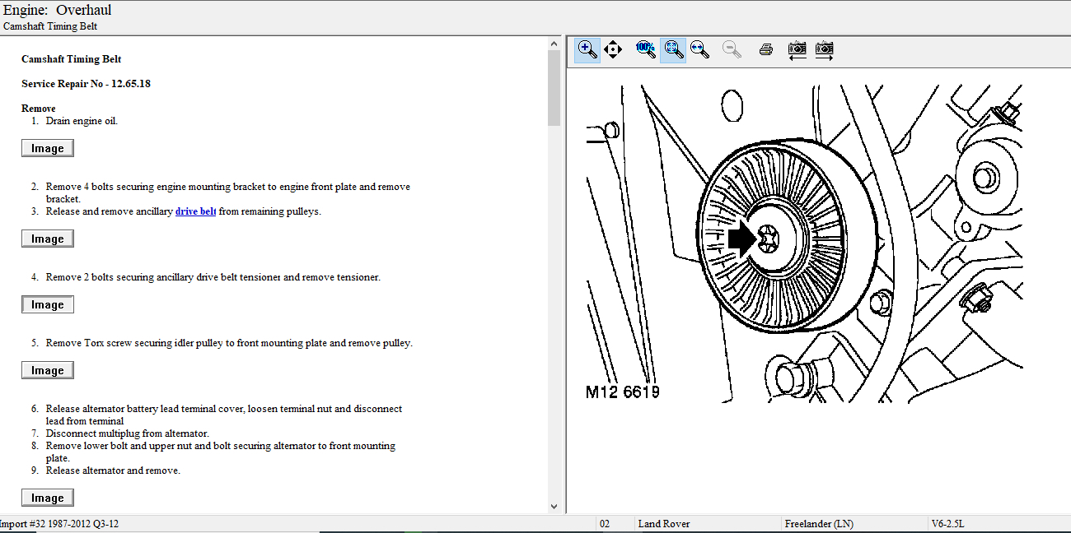
Task: Follow the drive belt hyperlink
Action: (196, 211)
